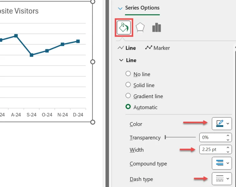Select the Gradient line option

pos(128,96)
